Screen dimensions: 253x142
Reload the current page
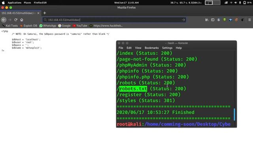(x=16, y=20)
